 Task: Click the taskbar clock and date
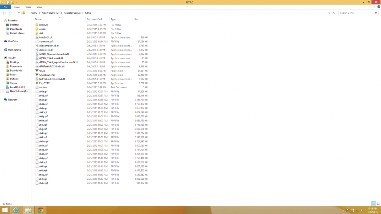point(372,210)
